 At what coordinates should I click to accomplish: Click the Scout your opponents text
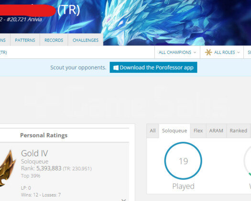click(78, 67)
